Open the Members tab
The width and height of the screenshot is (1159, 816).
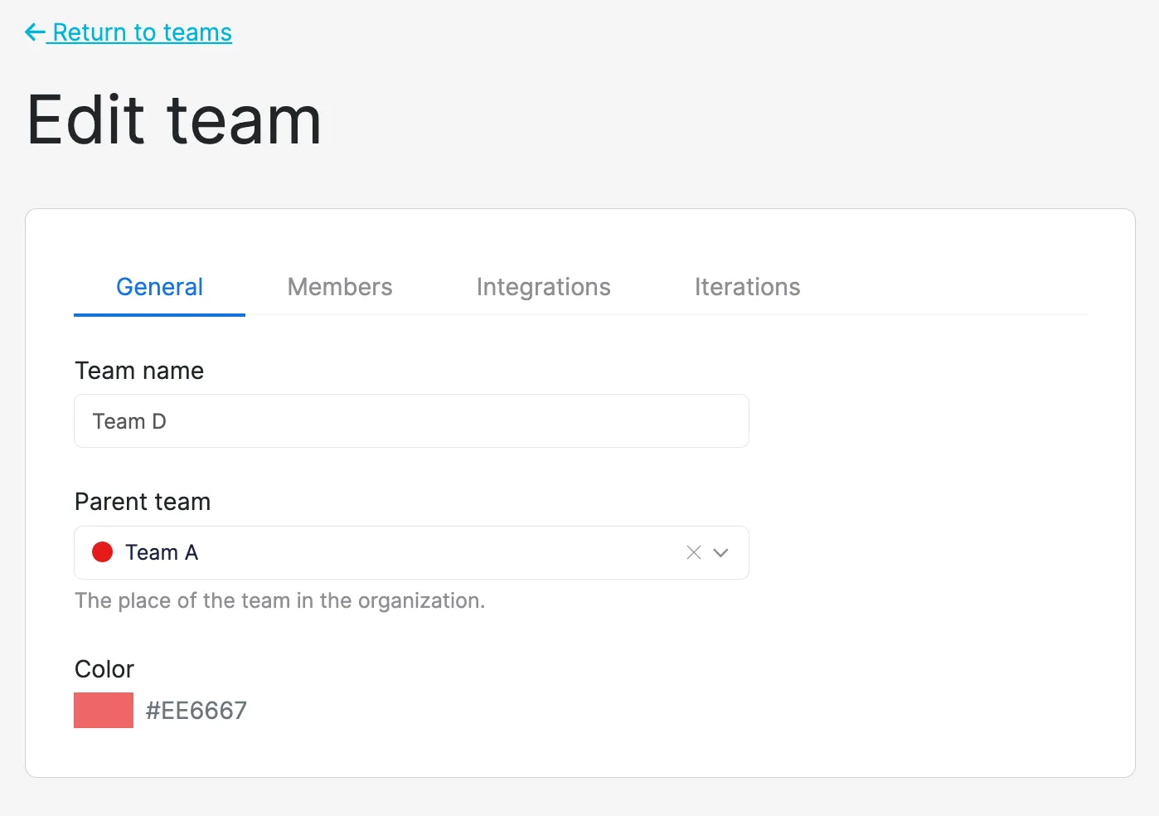click(340, 287)
